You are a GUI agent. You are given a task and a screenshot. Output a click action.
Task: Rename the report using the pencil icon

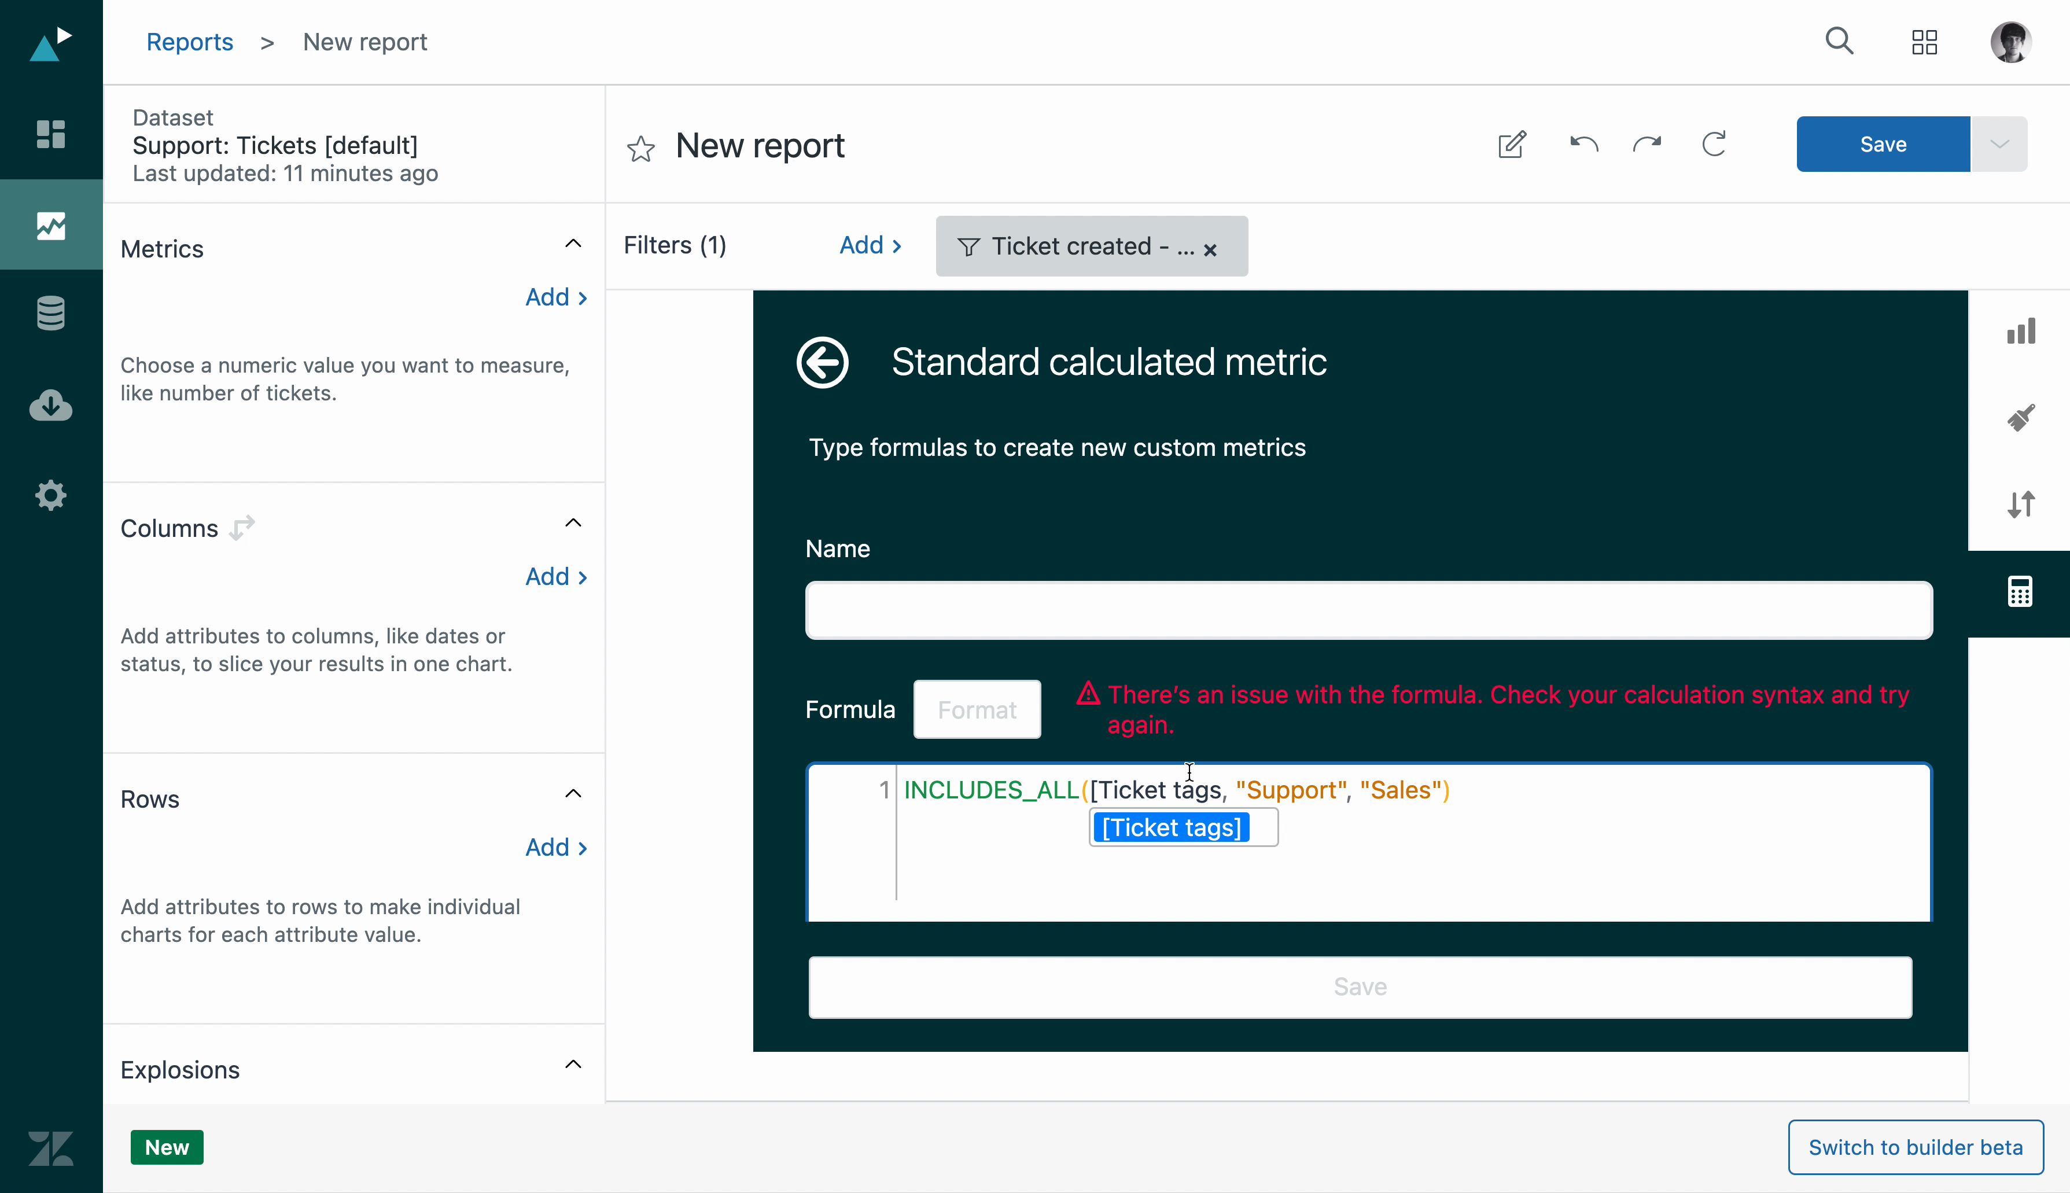[1511, 143]
